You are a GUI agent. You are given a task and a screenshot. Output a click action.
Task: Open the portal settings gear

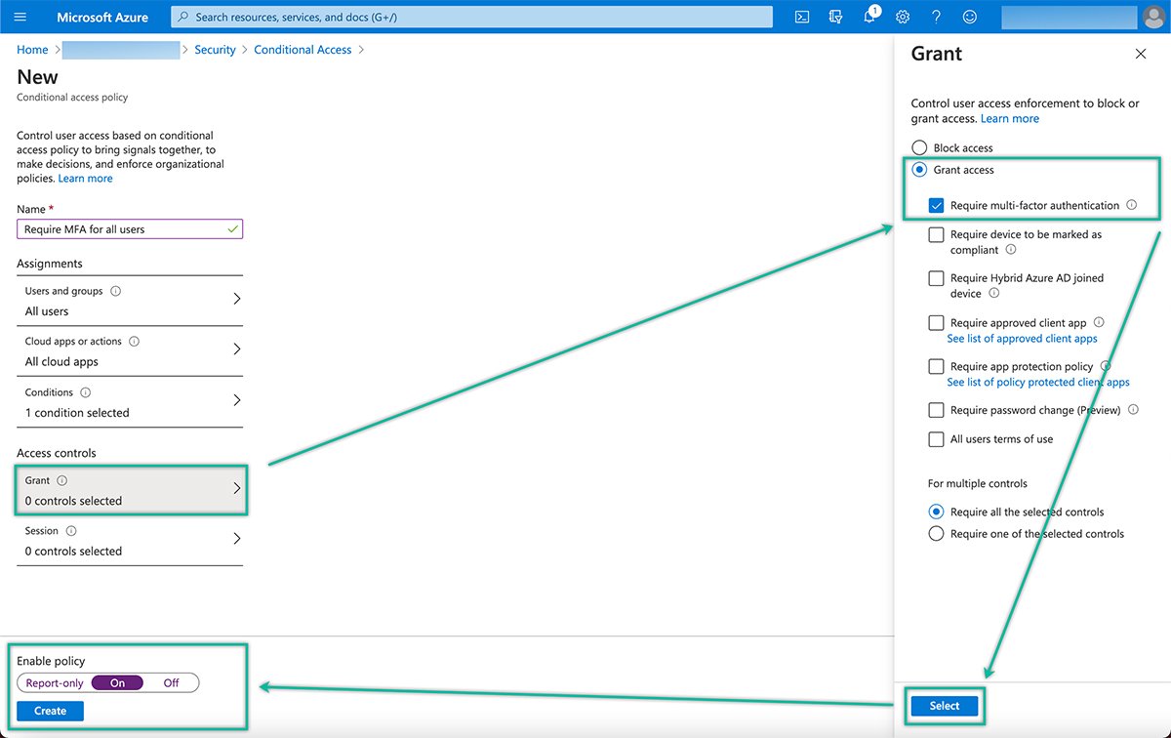click(x=902, y=16)
